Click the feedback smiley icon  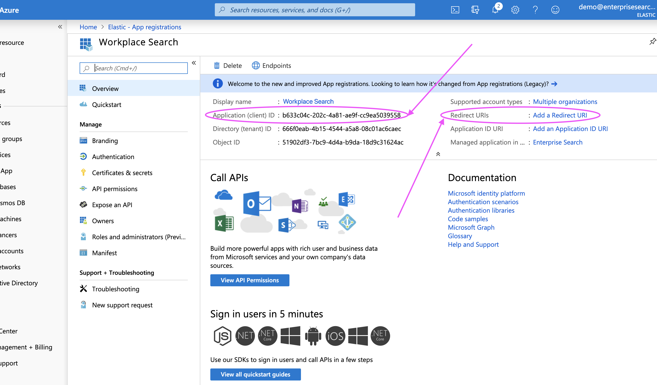(555, 10)
